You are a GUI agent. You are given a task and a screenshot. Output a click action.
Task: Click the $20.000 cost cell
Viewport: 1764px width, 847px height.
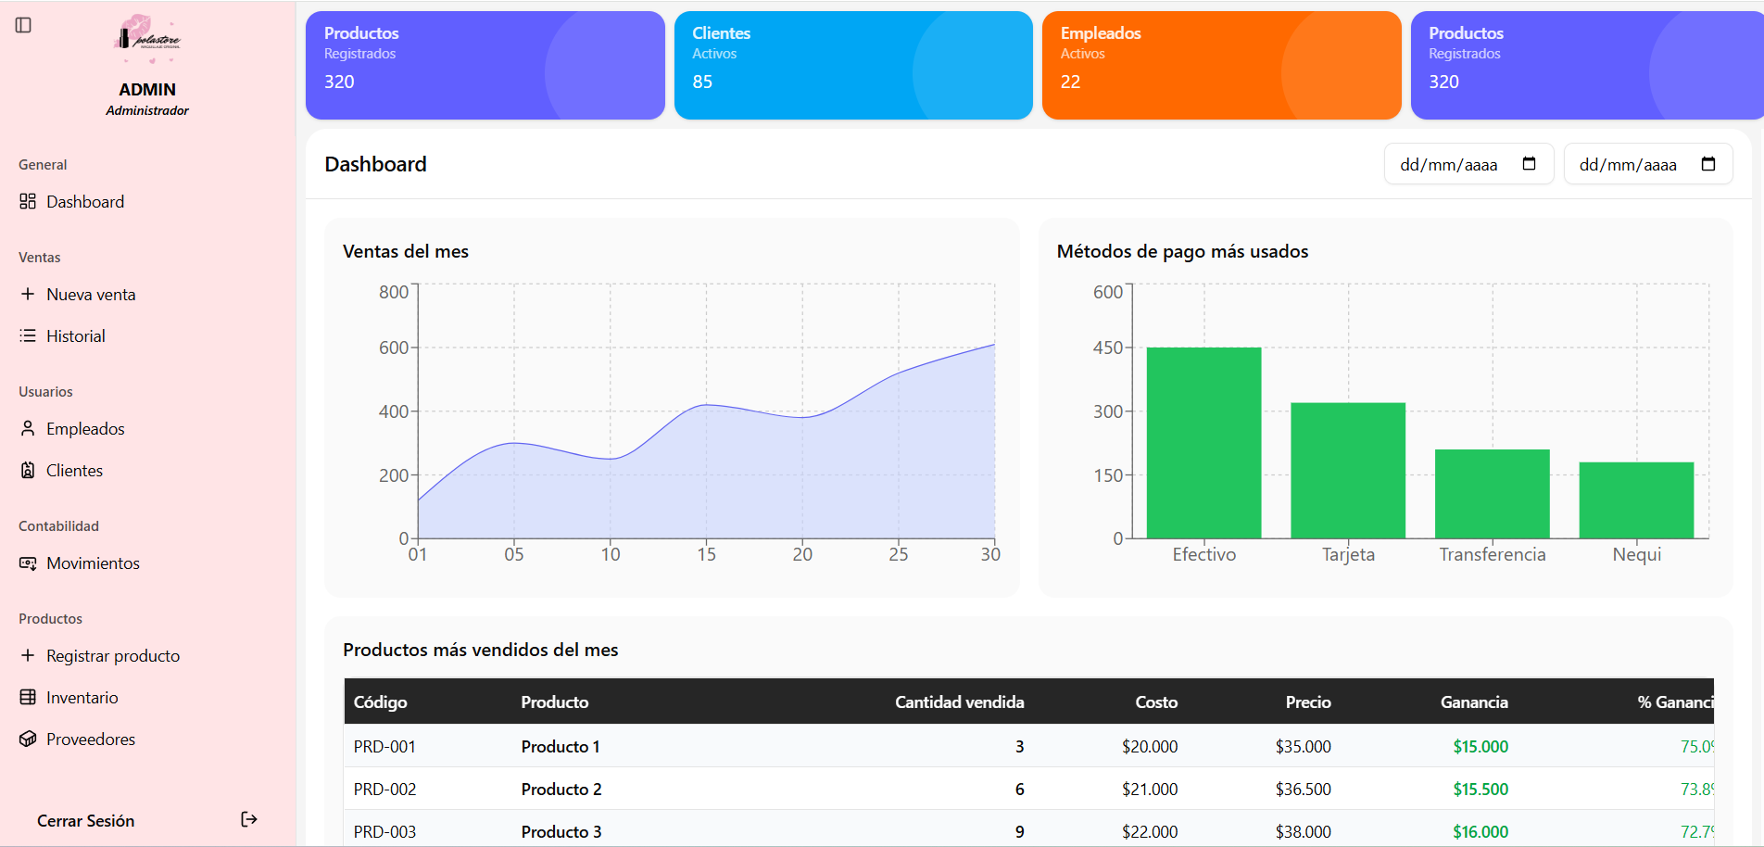pos(1150,746)
